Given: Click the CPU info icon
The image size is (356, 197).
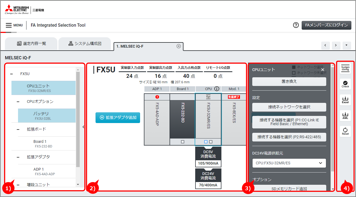Looking at the screenshot, I should point(217,89).
